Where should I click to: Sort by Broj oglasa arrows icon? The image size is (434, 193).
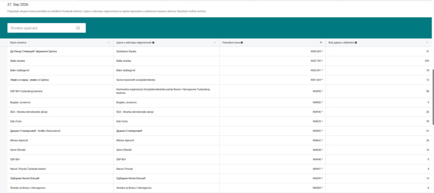coord(427,43)
